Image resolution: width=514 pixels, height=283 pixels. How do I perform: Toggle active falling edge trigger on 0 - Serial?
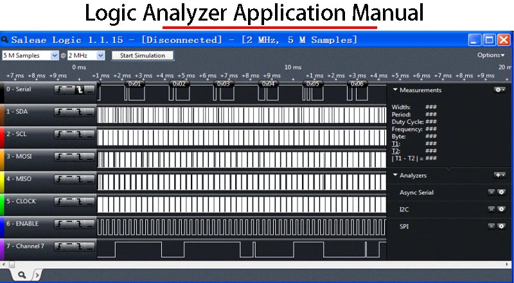80,89
